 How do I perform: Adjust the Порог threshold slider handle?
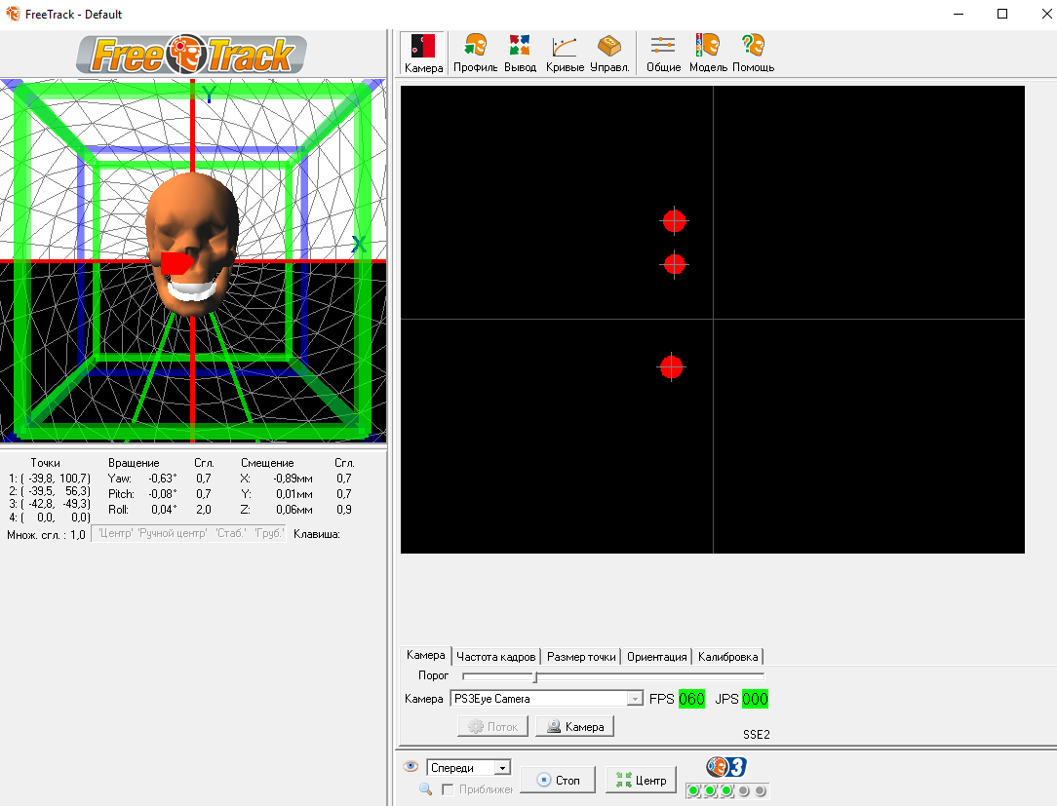pos(535,676)
